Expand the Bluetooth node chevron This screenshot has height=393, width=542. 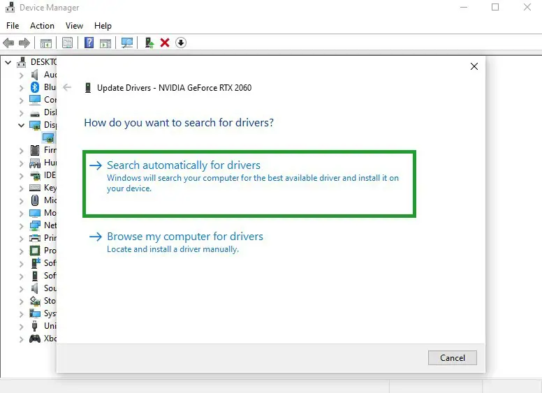point(22,88)
